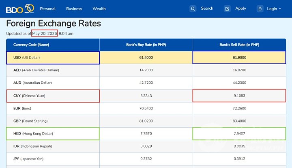The image size is (292, 168).
Task: Click IDR buy rate 0.0029
Action: (x=146, y=146)
